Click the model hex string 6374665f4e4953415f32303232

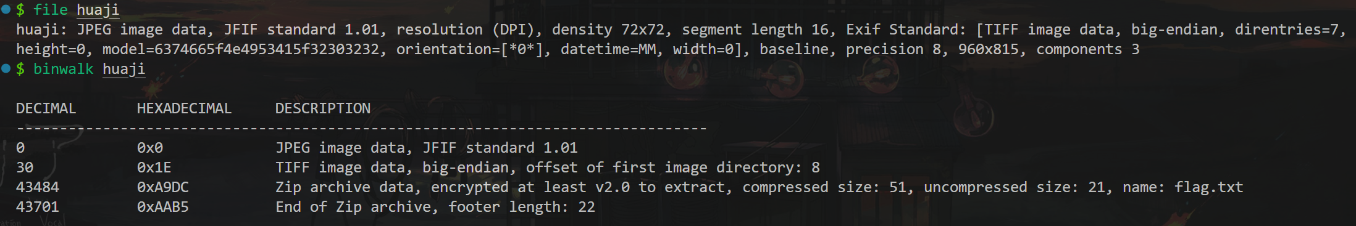(267, 49)
